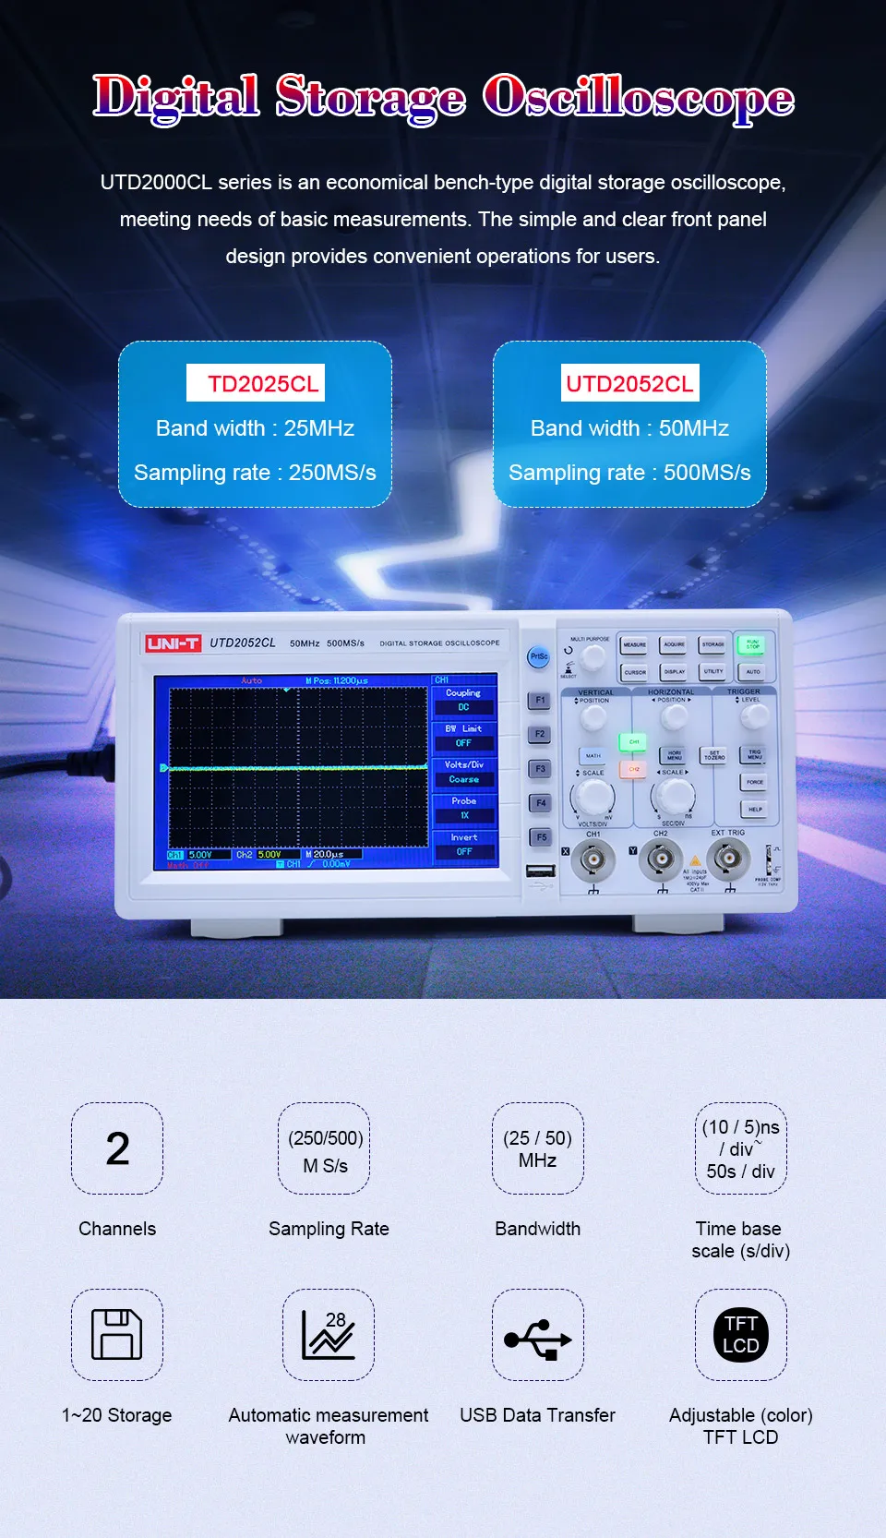Click the black TFT LCD icon
886x1538 pixels.
(741, 1335)
